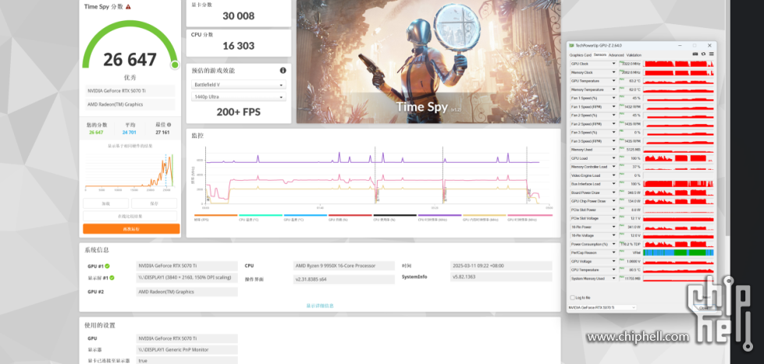Click CPU score value 16 303
764x364 pixels.
tap(239, 46)
